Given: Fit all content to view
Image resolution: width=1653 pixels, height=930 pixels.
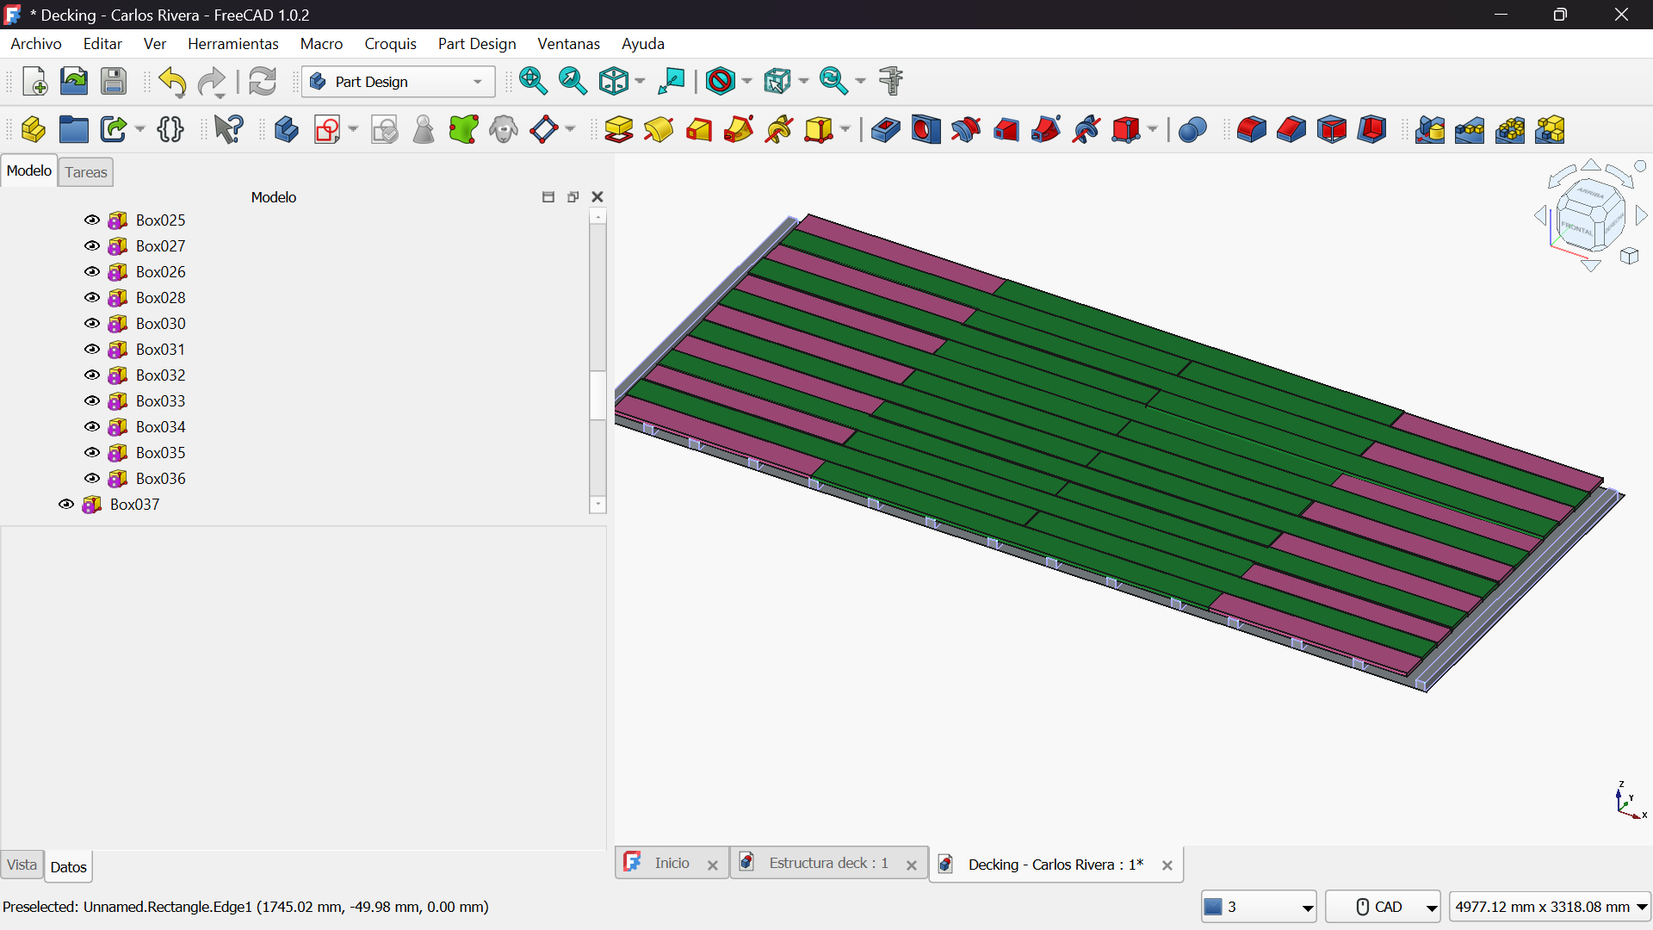Looking at the screenshot, I should (533, 82).
